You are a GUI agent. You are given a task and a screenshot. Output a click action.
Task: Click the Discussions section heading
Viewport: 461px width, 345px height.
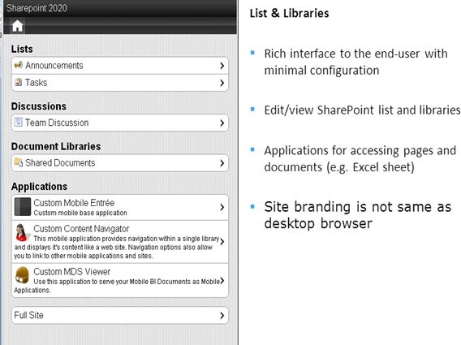click(x=38, y=106)
